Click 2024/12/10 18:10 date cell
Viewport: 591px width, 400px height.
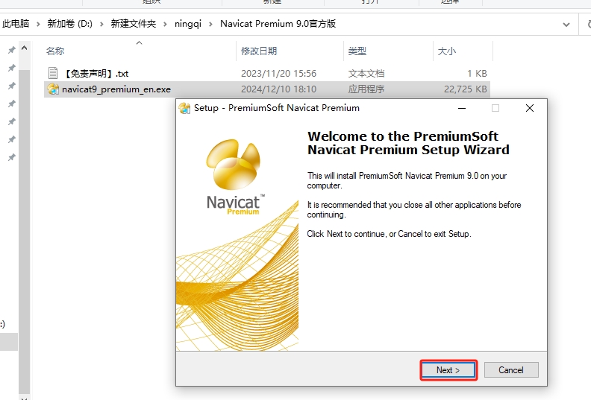pyautogui.click(x=278, y=89)
